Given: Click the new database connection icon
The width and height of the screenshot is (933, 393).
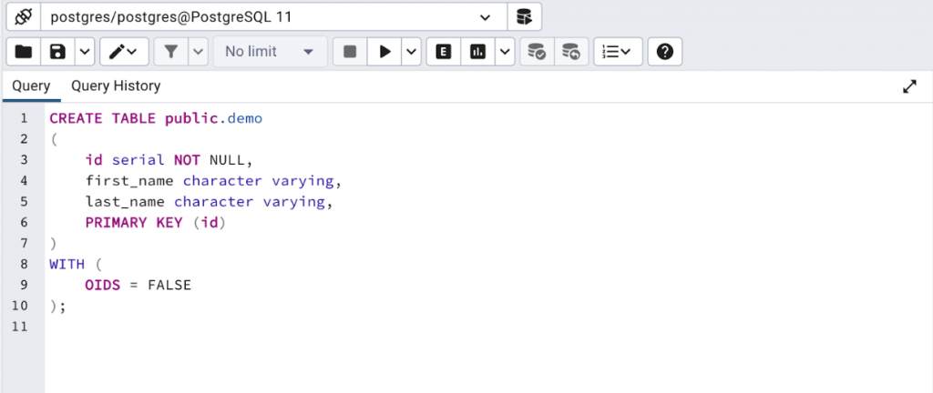Looking at the screenshot, I should click(x=524, y=16).
